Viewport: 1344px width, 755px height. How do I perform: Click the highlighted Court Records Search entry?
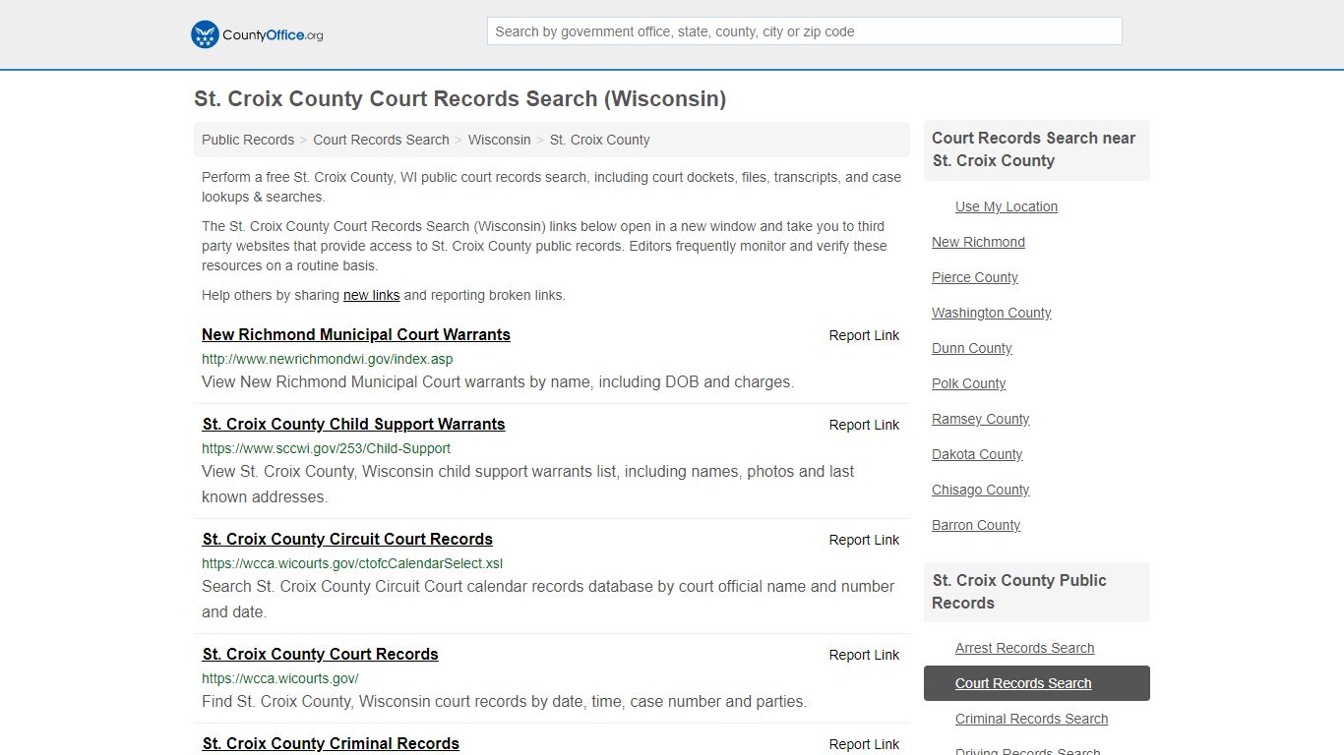coord(1023,683)
